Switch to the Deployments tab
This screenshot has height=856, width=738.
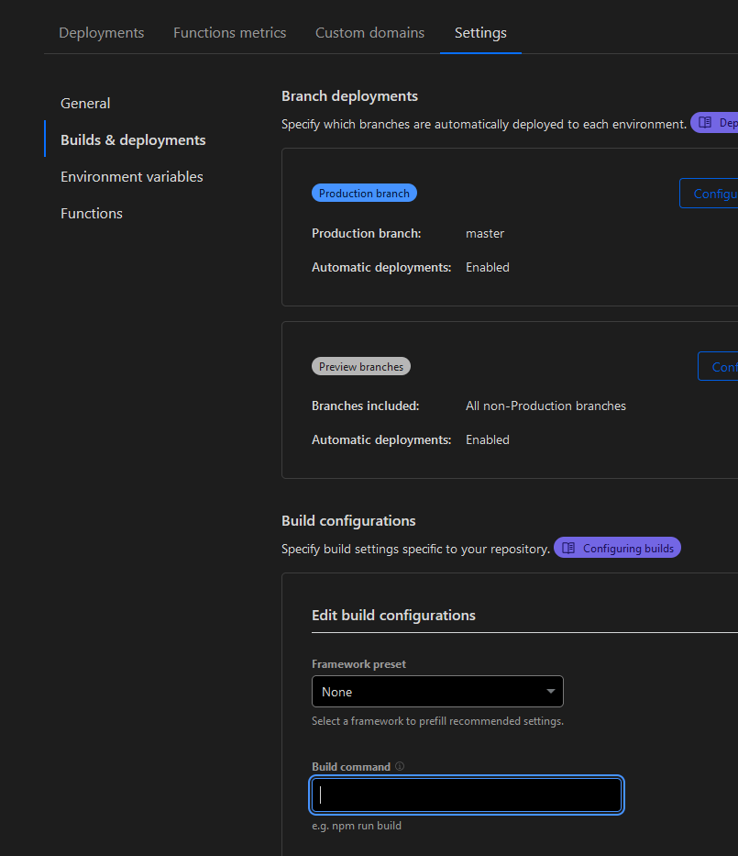pyautogui.click(x=102, y=33)
